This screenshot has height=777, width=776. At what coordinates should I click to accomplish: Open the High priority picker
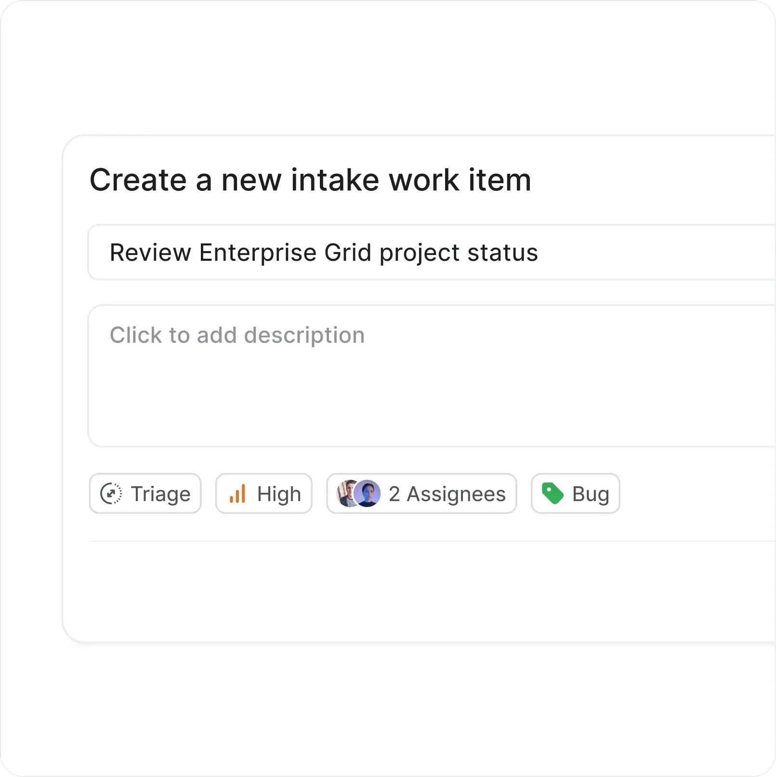263,493
